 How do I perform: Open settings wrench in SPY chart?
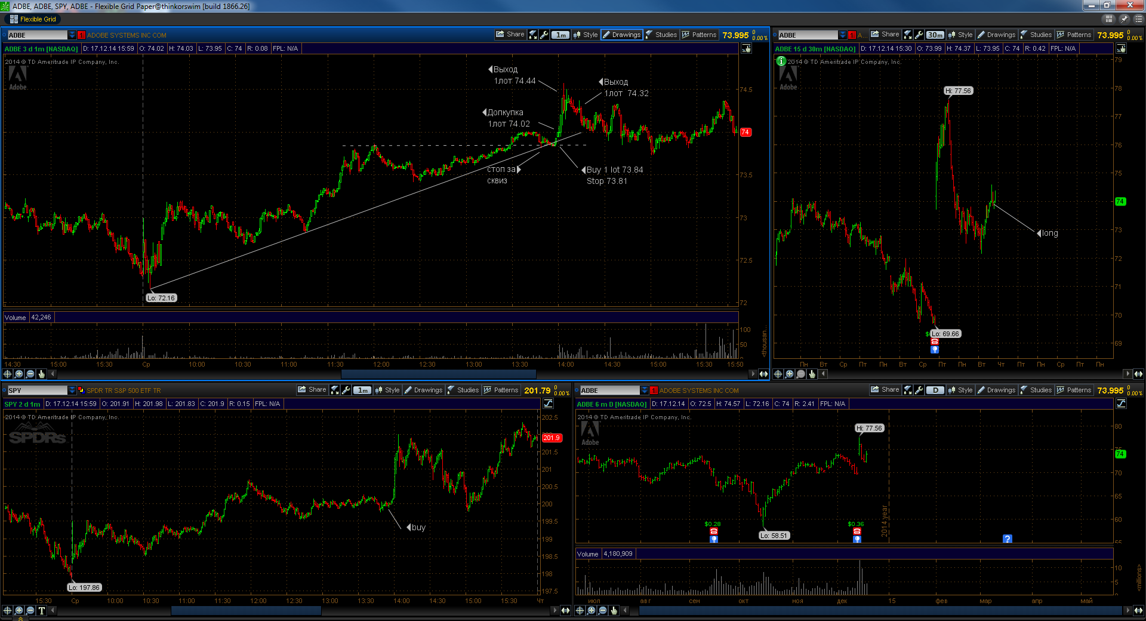(x=346, y=390)
